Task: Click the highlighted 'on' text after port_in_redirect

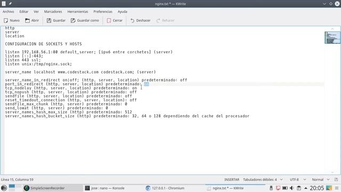Action: (x=147, y=84)
